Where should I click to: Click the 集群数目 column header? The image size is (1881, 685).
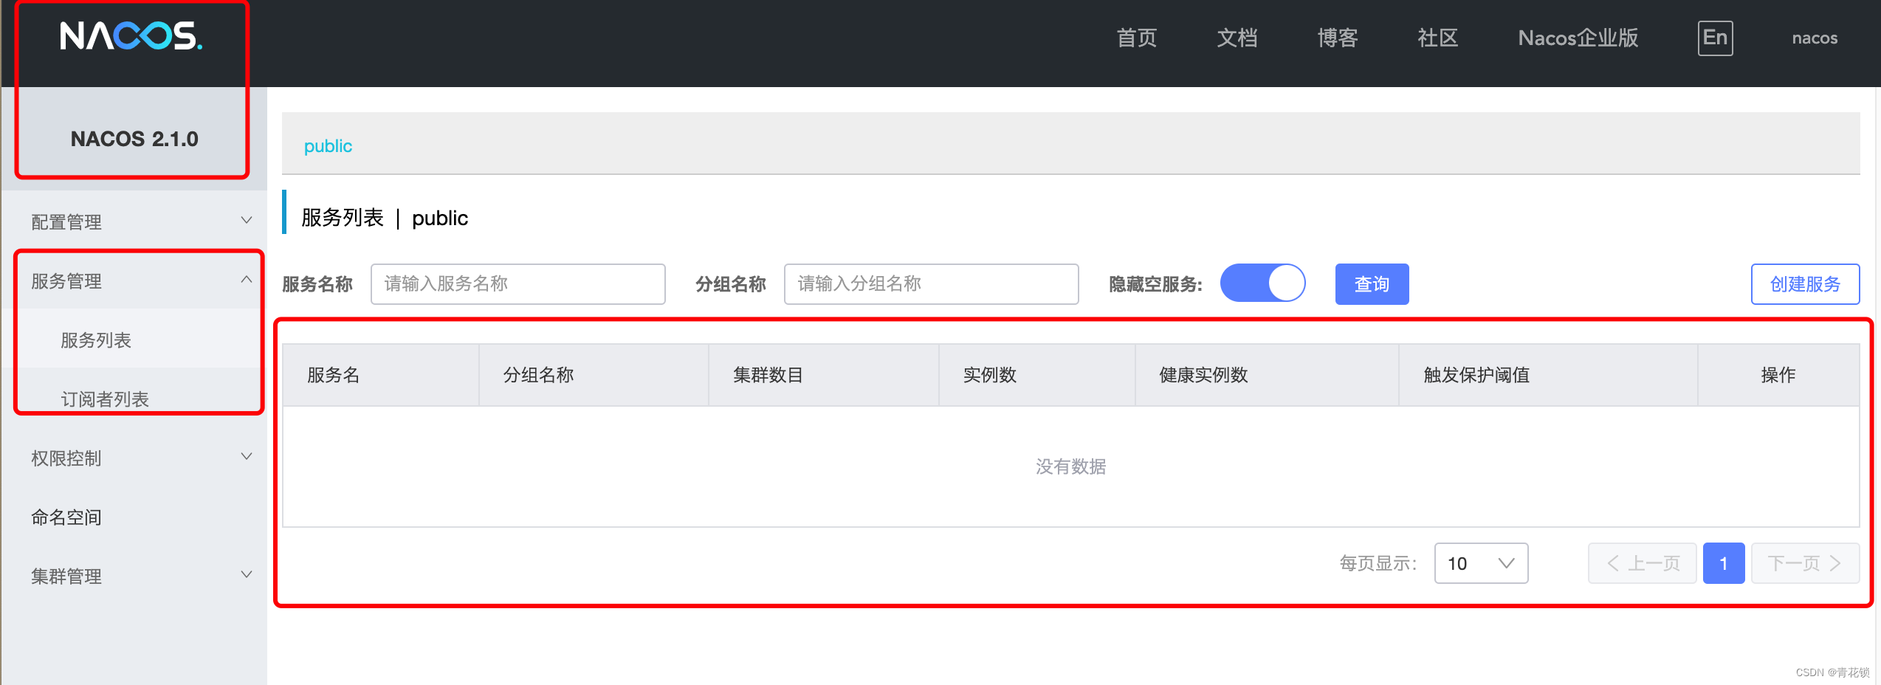[x=824, y=375]
